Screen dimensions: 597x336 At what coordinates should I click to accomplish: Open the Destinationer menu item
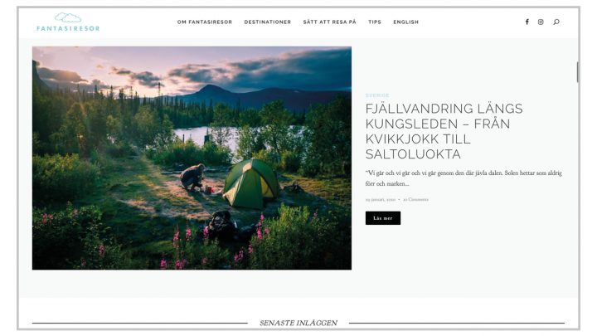coord(268,22)
